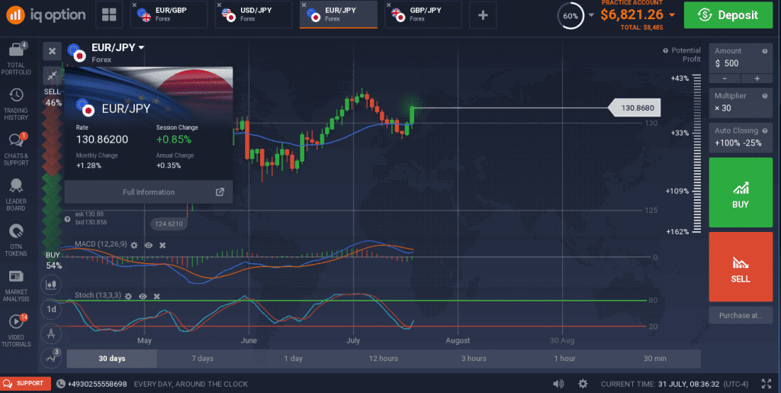781x393 pixels.
Task: Open the multi-chart grid layout
Action: pyautogui.click(x=109, y=15)
